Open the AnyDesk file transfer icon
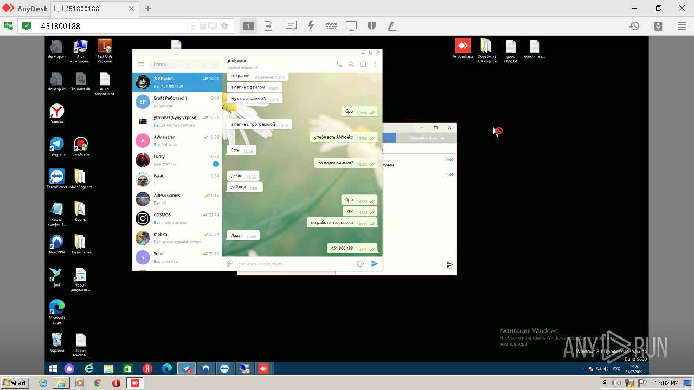The image size is (694, 390). pos(268,26)
